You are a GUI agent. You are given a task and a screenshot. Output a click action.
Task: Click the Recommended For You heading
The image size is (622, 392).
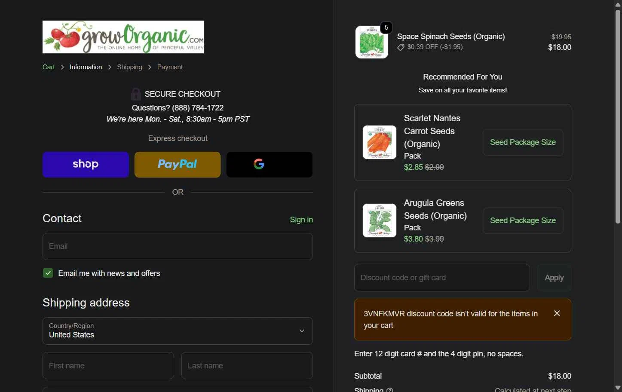click(463, 77)
